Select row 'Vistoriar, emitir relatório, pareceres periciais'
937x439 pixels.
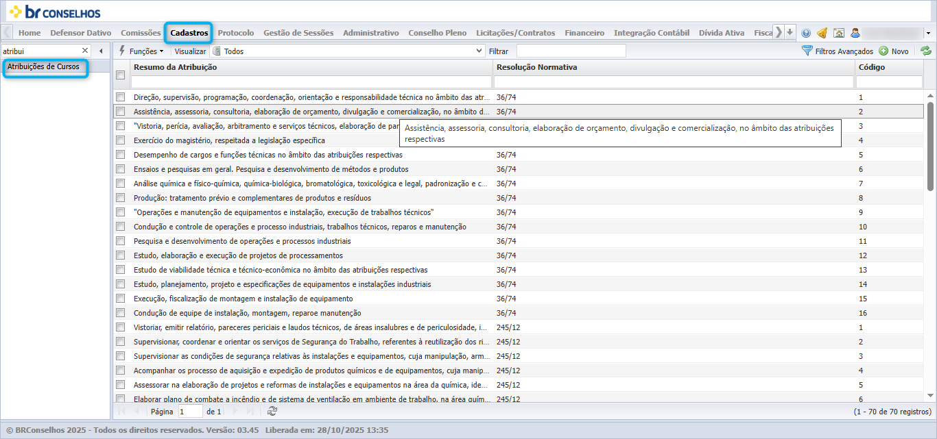518,327
